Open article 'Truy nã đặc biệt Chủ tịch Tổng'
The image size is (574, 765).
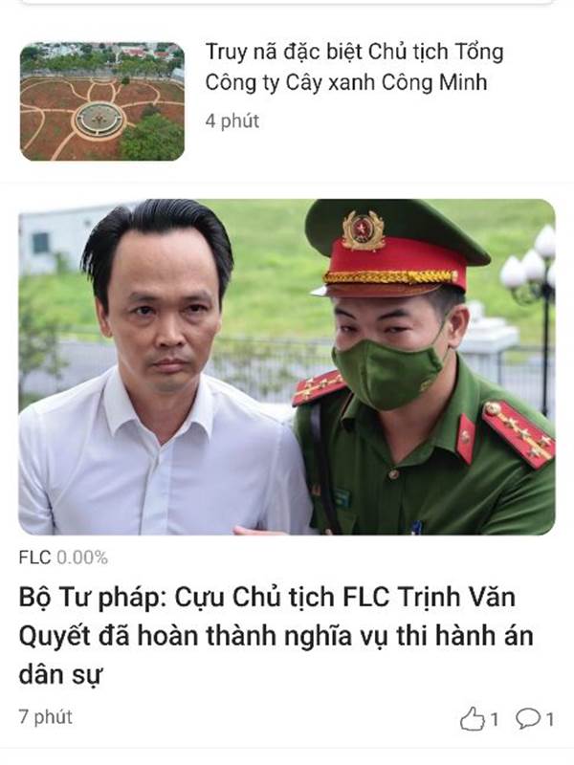pos(354,52)
